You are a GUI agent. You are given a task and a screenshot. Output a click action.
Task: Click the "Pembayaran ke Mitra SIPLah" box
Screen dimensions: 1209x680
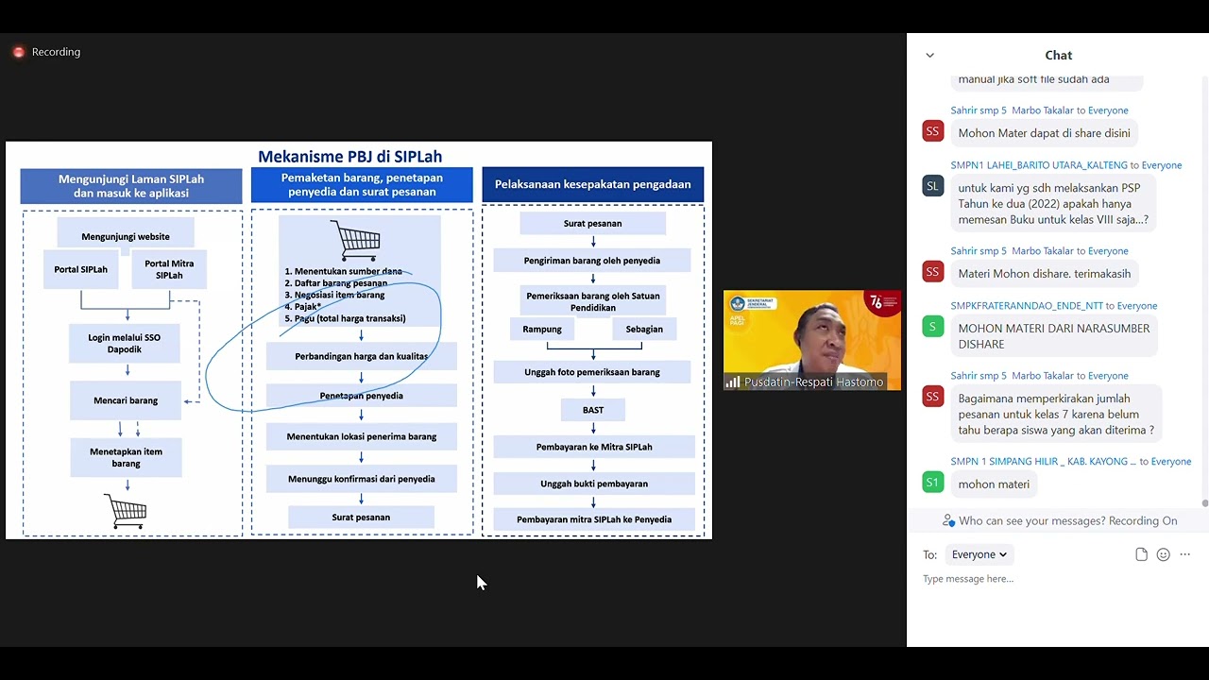pos(594,447)
